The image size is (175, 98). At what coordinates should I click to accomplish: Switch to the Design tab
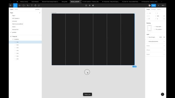coord(148,9)
